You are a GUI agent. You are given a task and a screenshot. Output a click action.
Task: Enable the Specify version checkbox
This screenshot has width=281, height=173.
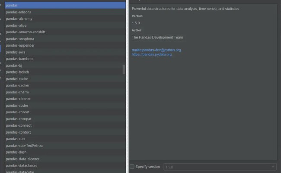pyautogui.click(x=132, y=167)
